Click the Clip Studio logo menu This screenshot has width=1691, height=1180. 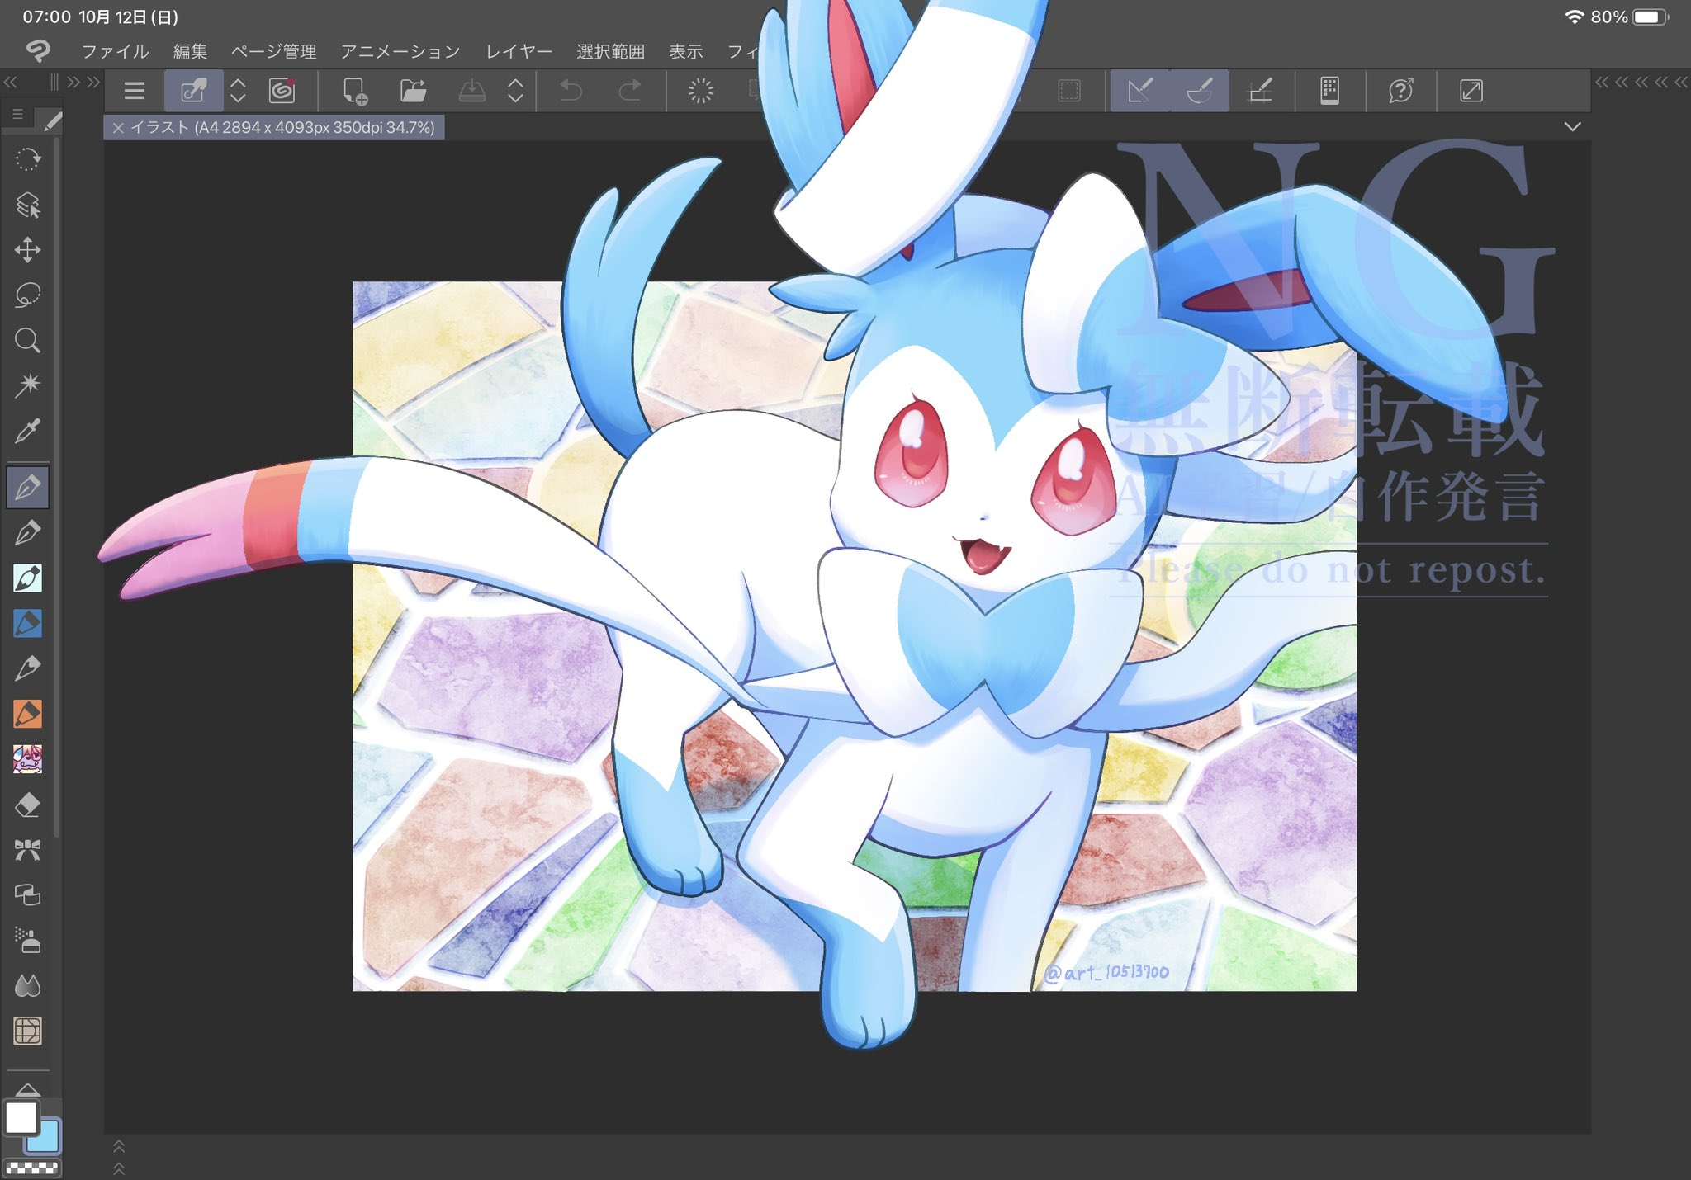point(38,51)
